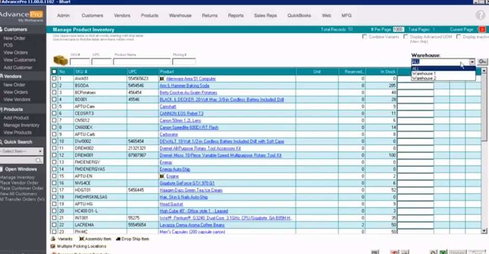This screenshot has height=254, width=489.
Task: Click the Customers section icon in sidebar
Action: click(2, 30)
